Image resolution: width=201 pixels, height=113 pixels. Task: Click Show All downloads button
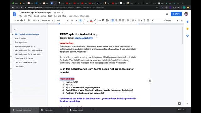[181, 110]
